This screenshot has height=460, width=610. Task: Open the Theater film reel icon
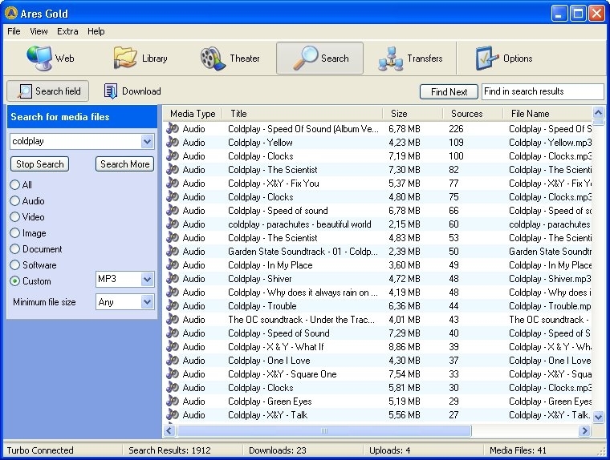click(213, 59)
